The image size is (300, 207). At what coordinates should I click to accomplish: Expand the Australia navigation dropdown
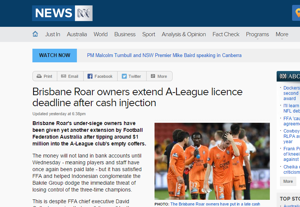point(77,35)
